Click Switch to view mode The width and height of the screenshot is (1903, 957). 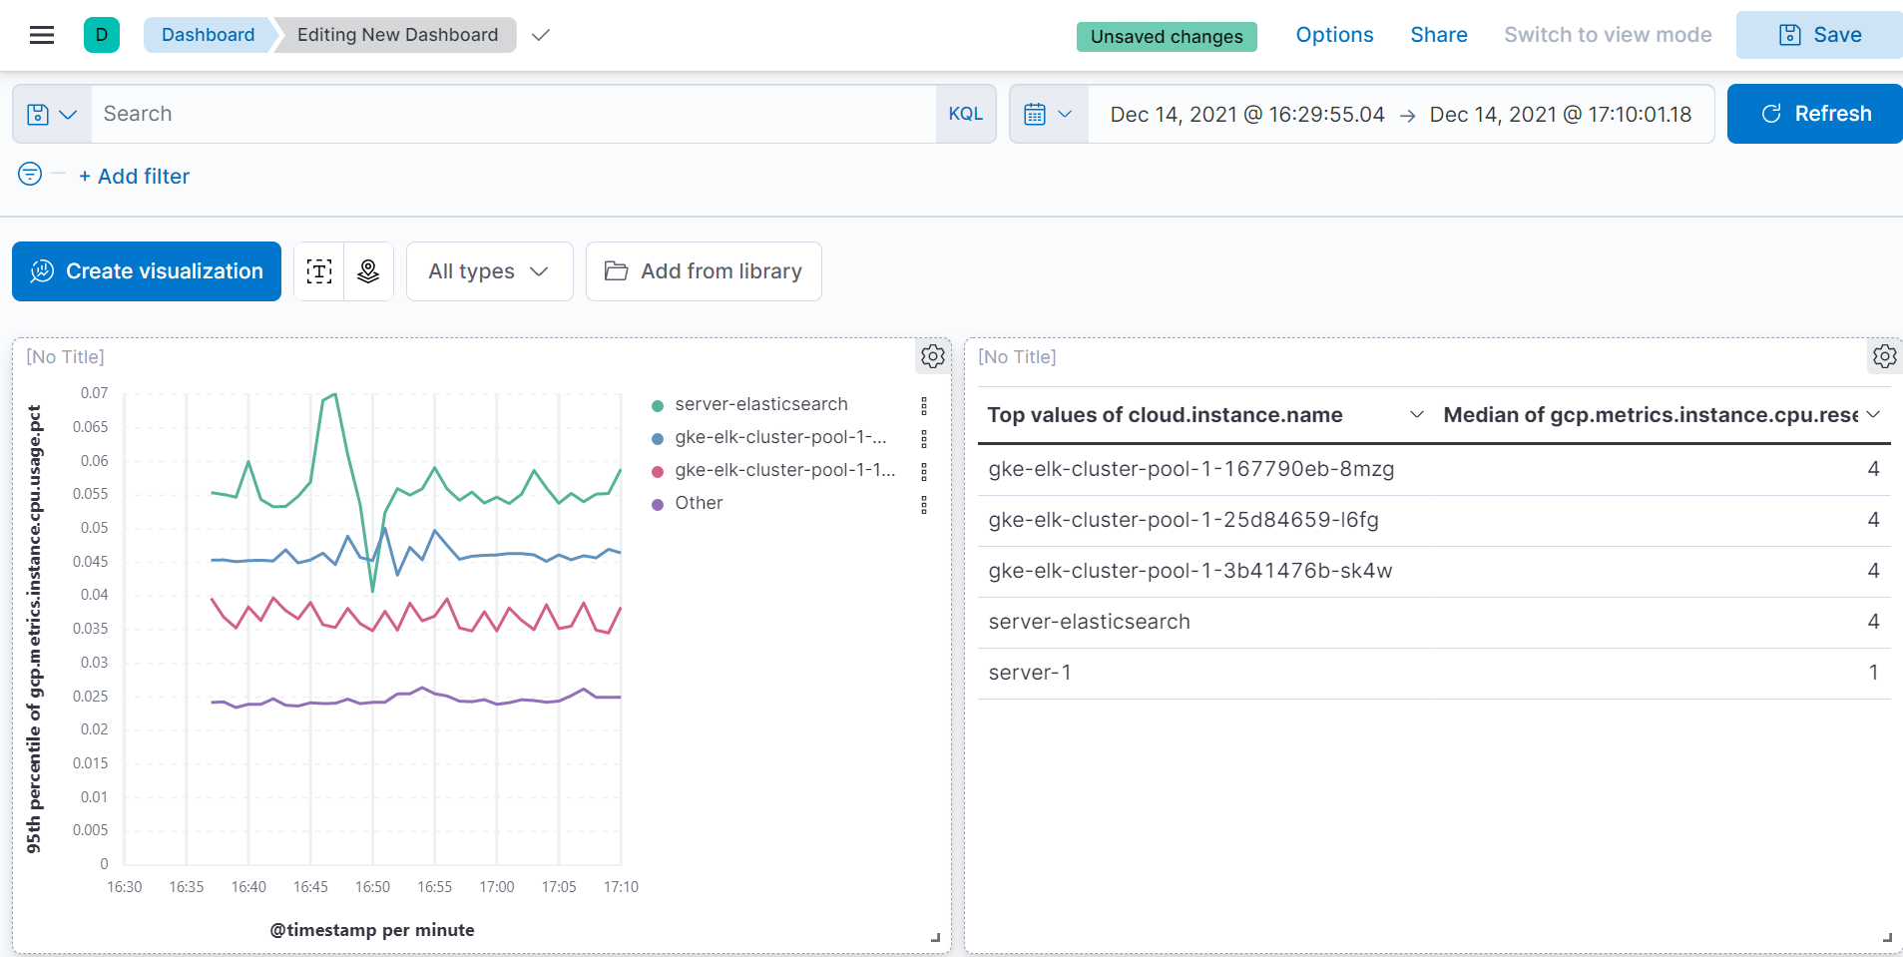coord(1608,35)
